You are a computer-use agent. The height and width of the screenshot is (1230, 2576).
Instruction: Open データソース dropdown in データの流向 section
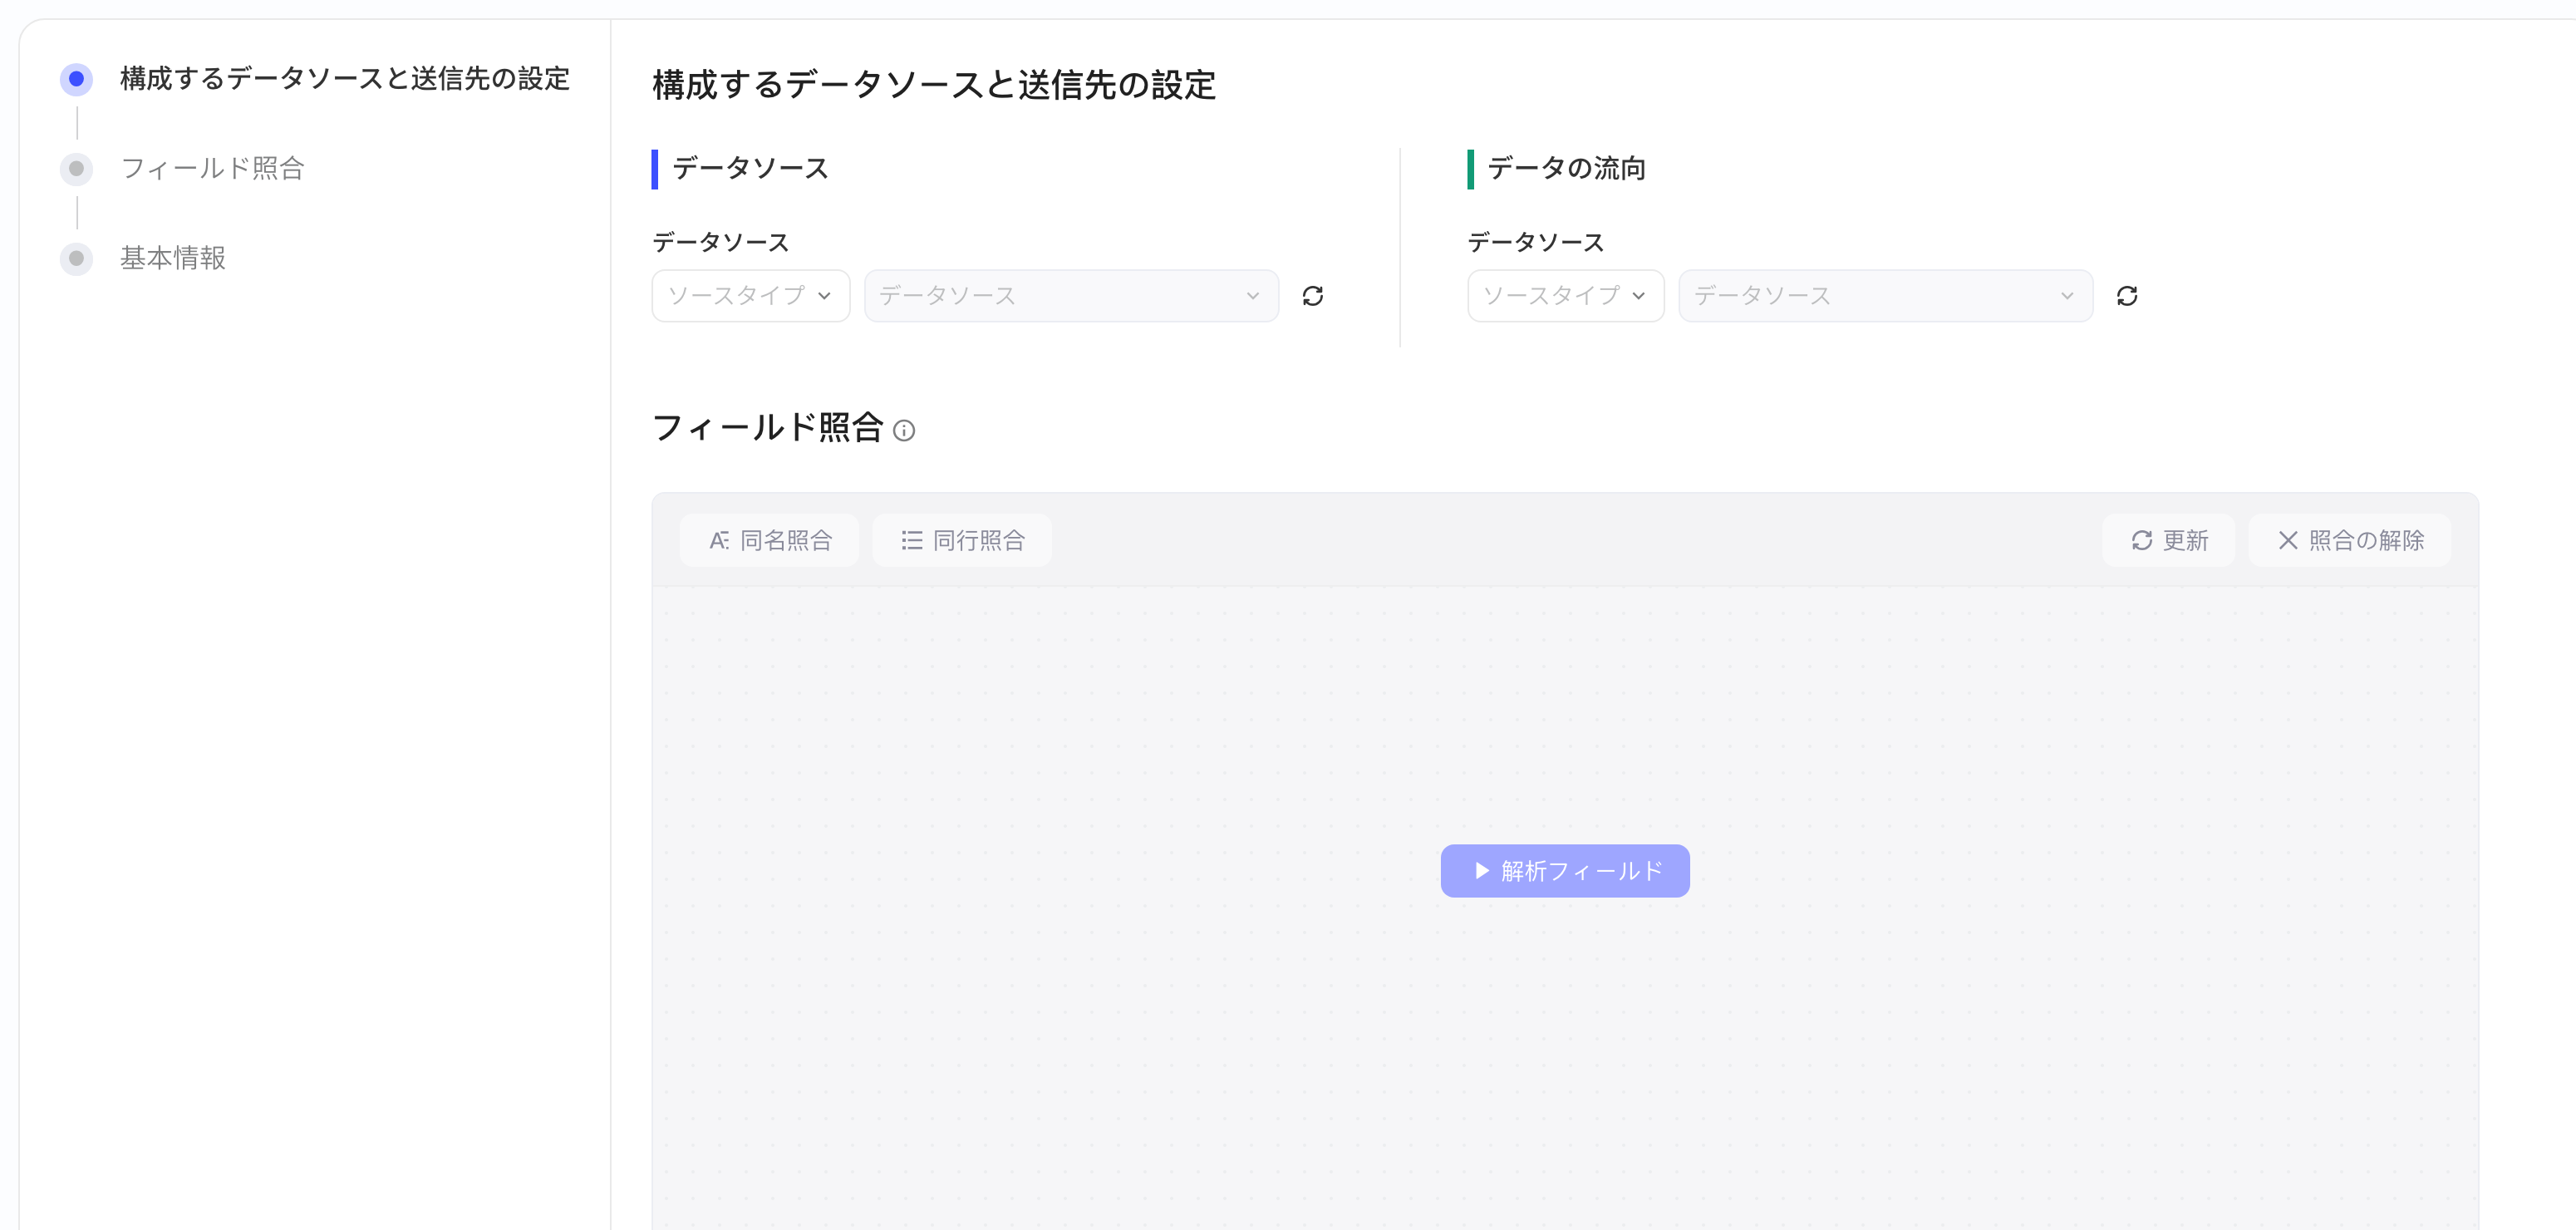[1886, 296]
